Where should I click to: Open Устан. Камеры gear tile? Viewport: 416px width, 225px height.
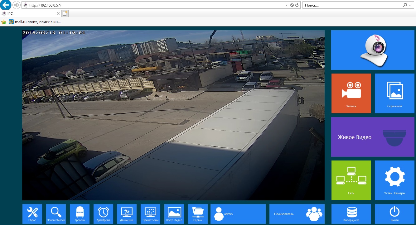tap(394, 180)
